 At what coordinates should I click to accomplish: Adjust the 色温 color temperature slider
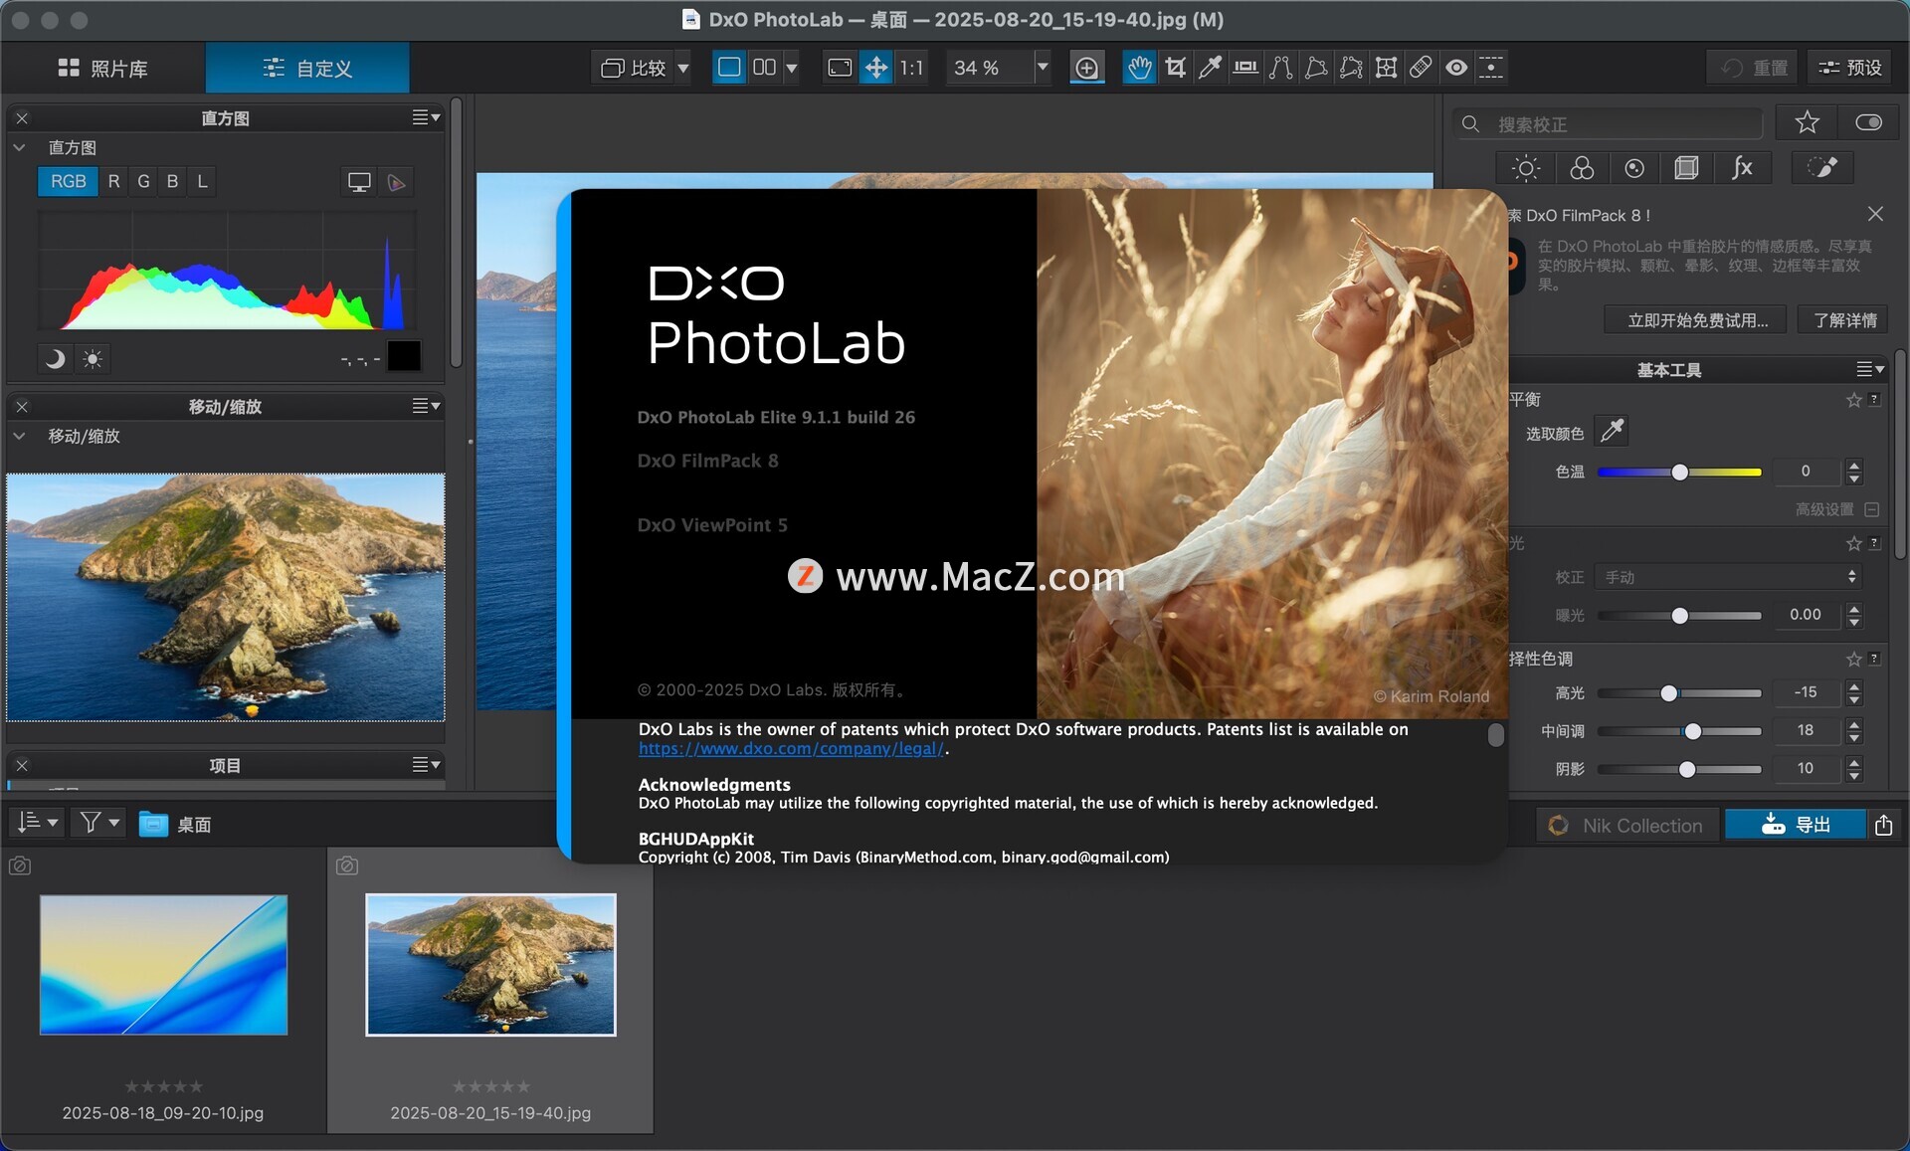tap(1679, 473)
